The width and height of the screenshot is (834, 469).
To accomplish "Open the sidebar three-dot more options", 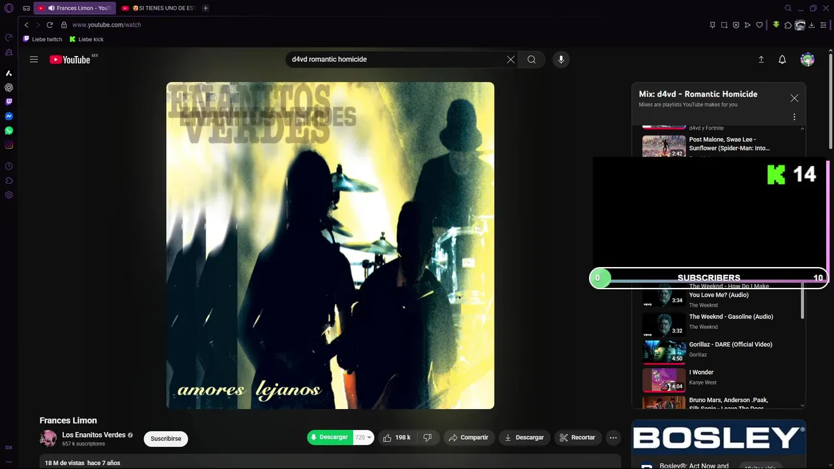I will click(9, 461).
